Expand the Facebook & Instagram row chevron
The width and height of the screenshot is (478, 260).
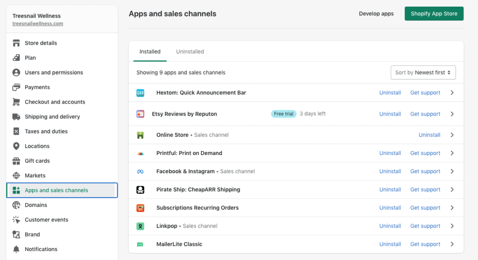coord(452,171)
